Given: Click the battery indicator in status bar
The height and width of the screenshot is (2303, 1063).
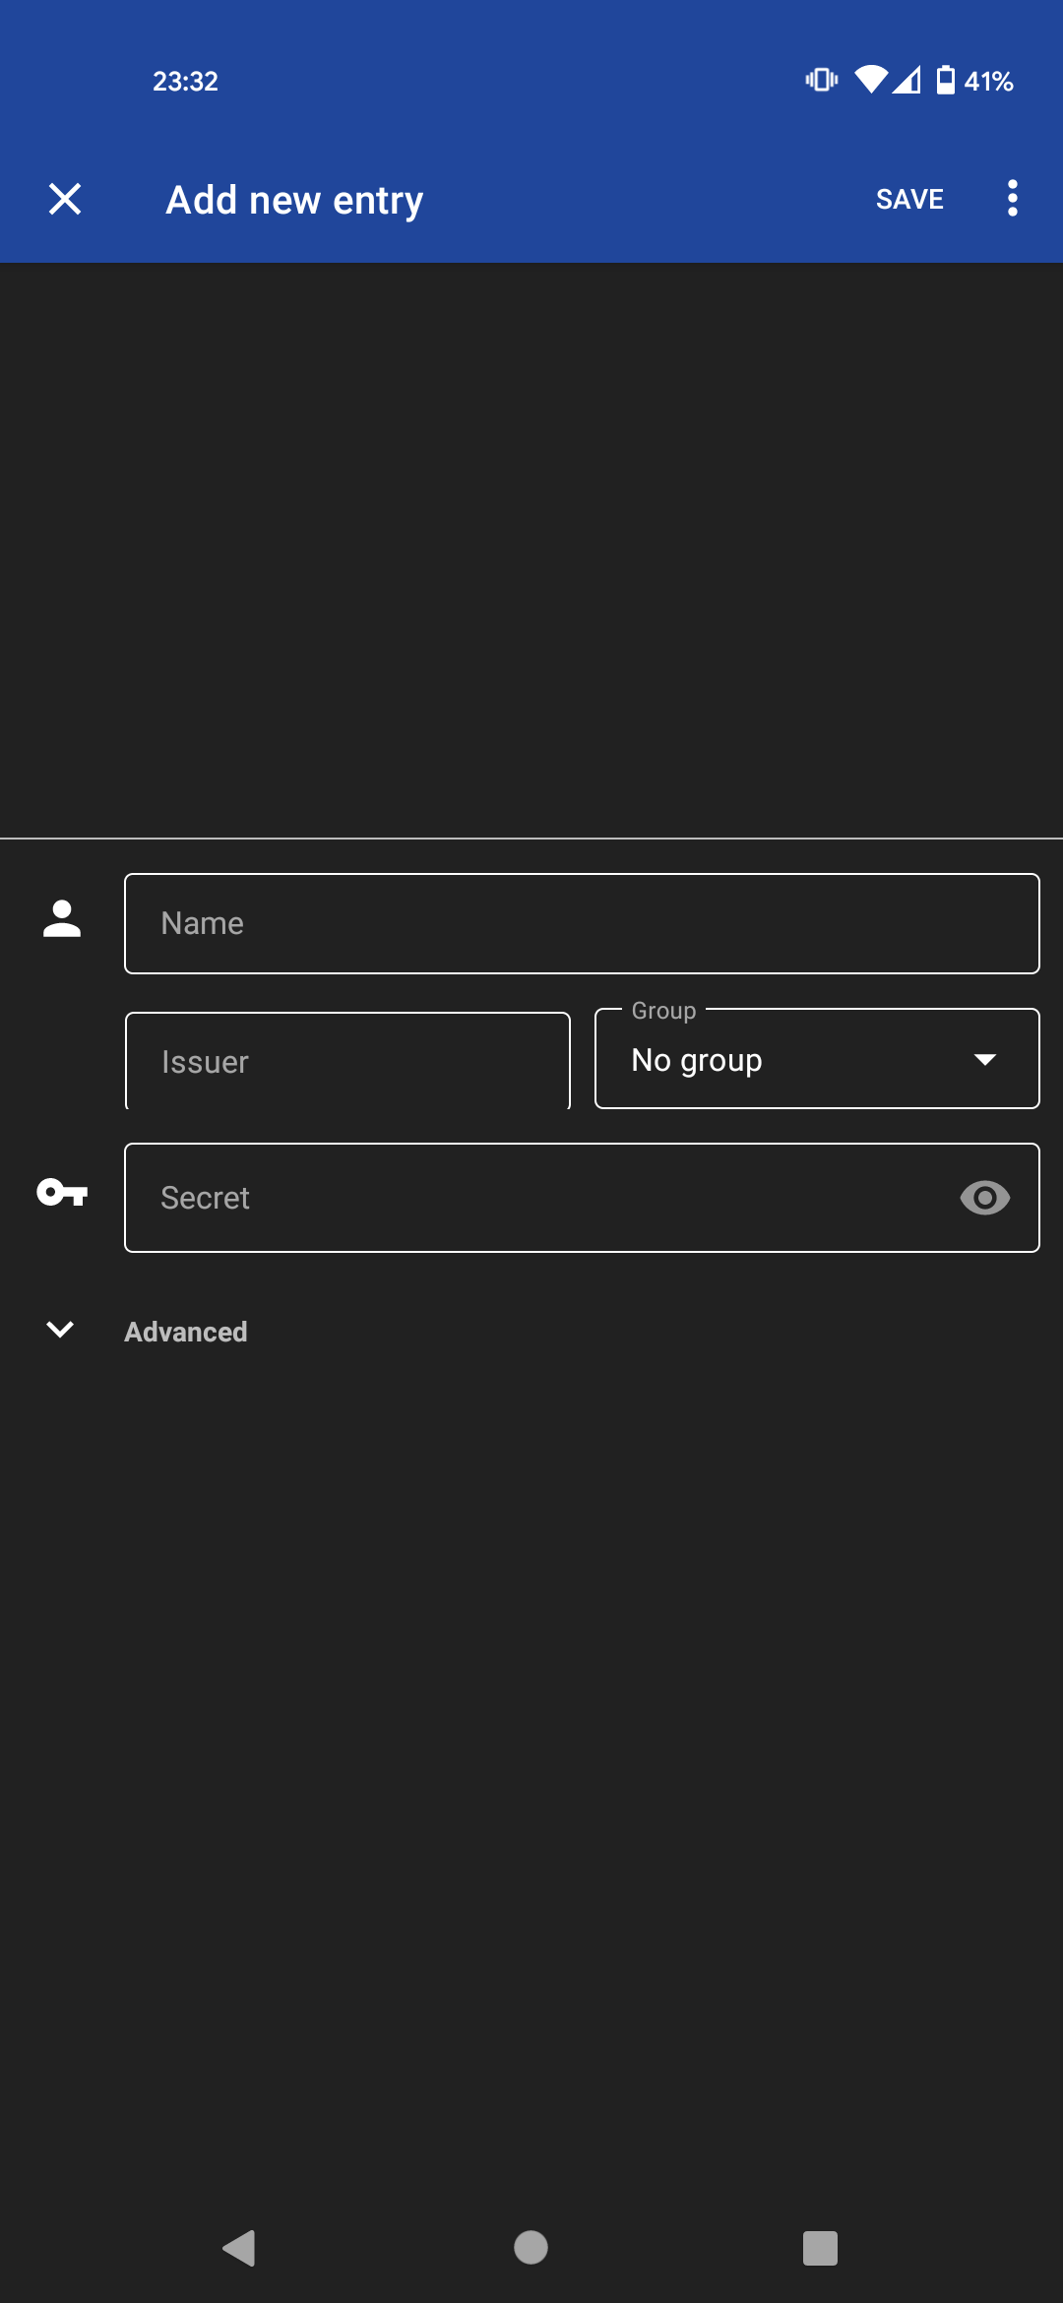Looking at the screenshot, I should tap(945, 82).
